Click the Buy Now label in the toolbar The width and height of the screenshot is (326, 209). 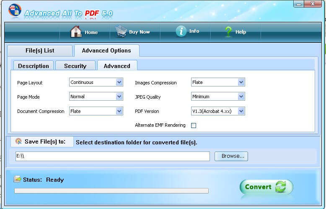139,32
